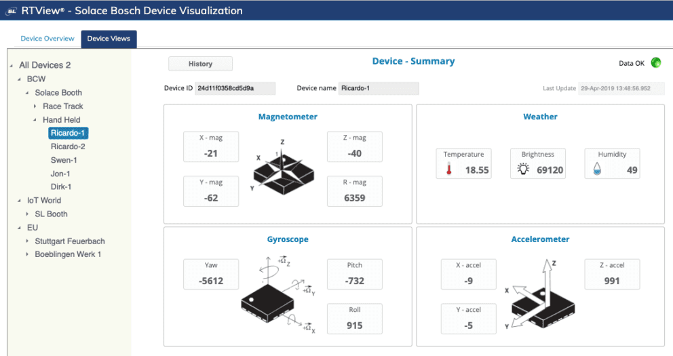Select the Device Views tab
The image size is (673, 356).
109,39
